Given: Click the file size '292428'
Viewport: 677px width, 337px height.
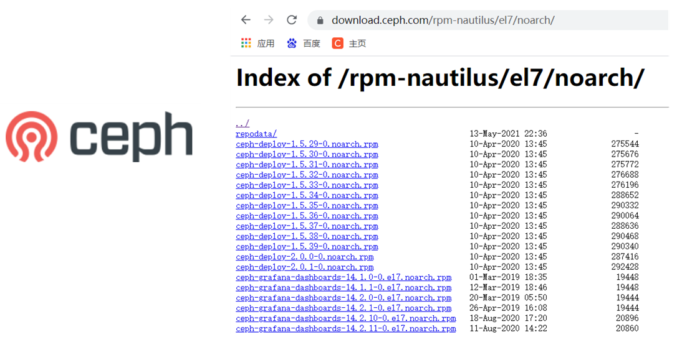Looking at the screenshot, I should point(625,267).
